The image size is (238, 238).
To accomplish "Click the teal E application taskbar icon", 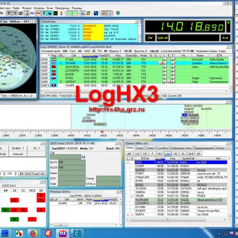I will (x=77, y=233).
